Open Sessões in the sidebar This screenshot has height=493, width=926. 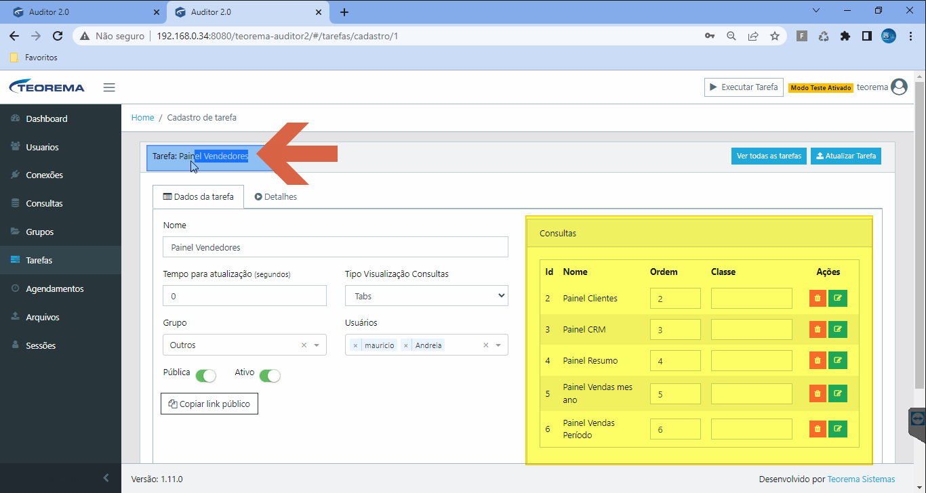pyautogui.click(x=60, y=345)
